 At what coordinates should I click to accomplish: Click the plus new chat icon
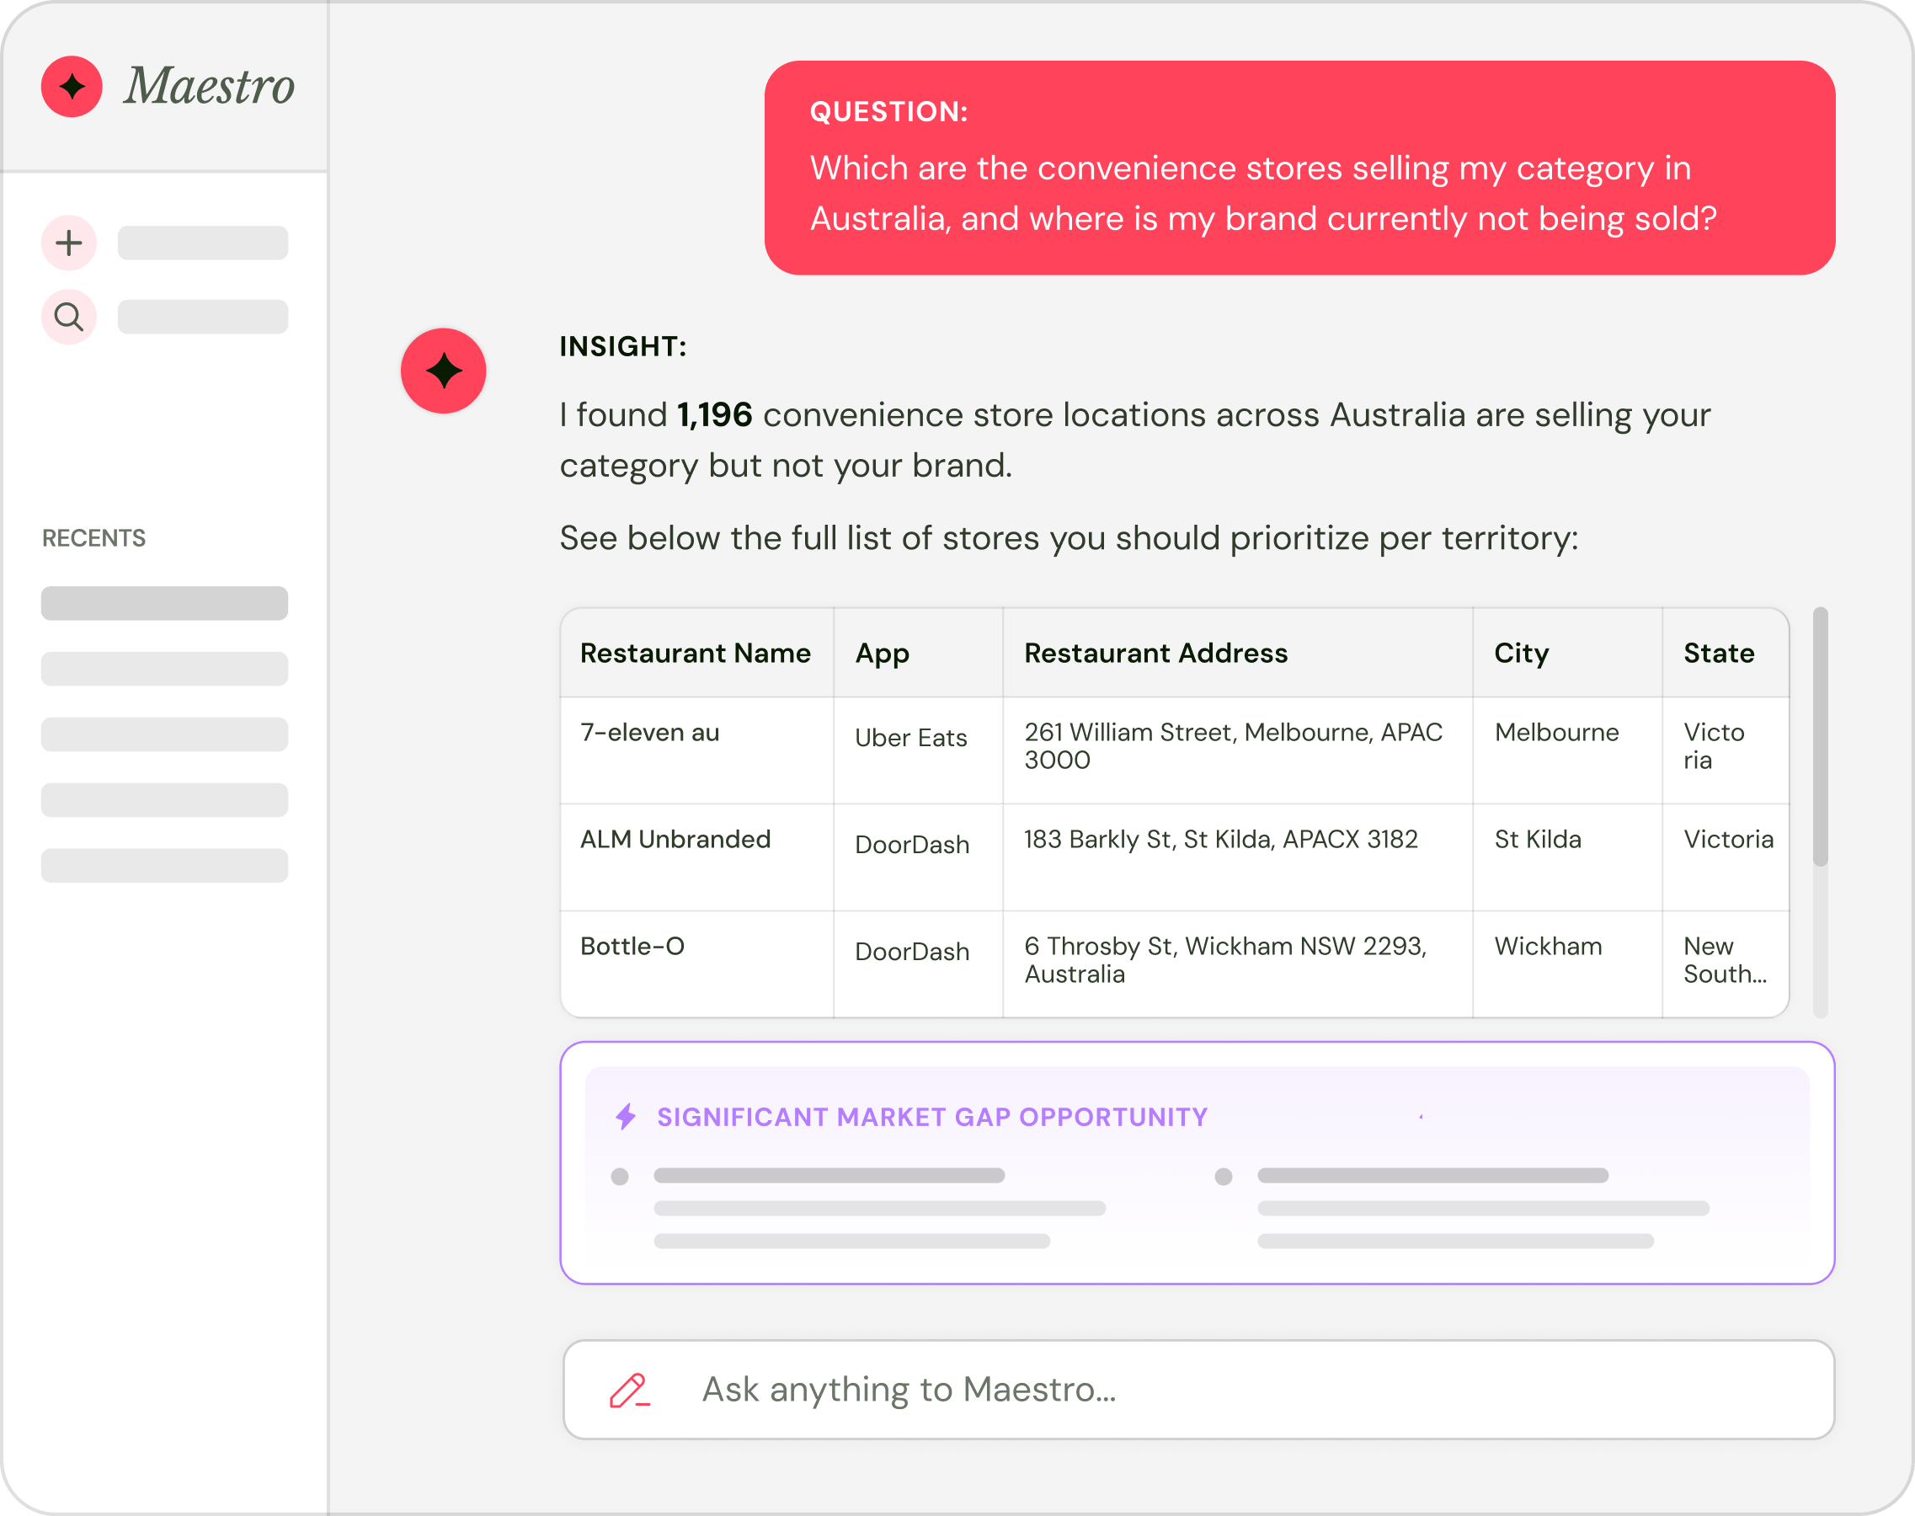point(69,243)
